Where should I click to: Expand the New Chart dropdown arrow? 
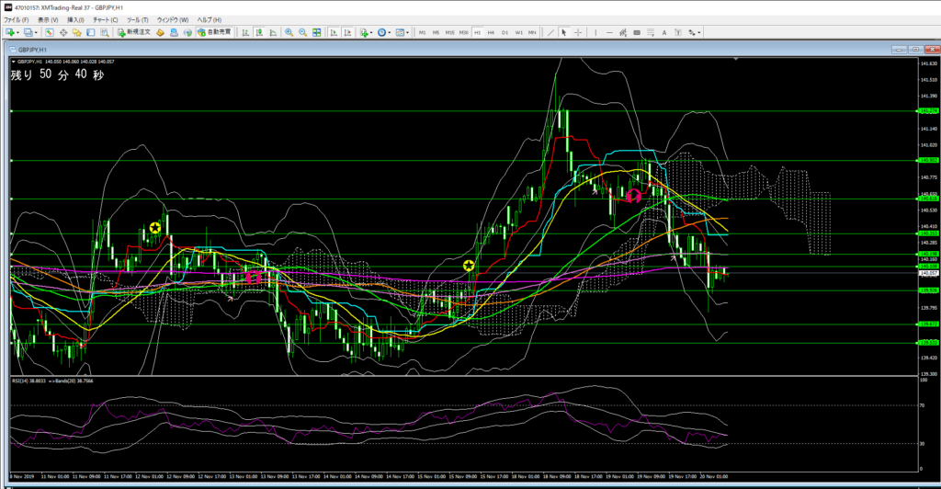click(18, 32)
